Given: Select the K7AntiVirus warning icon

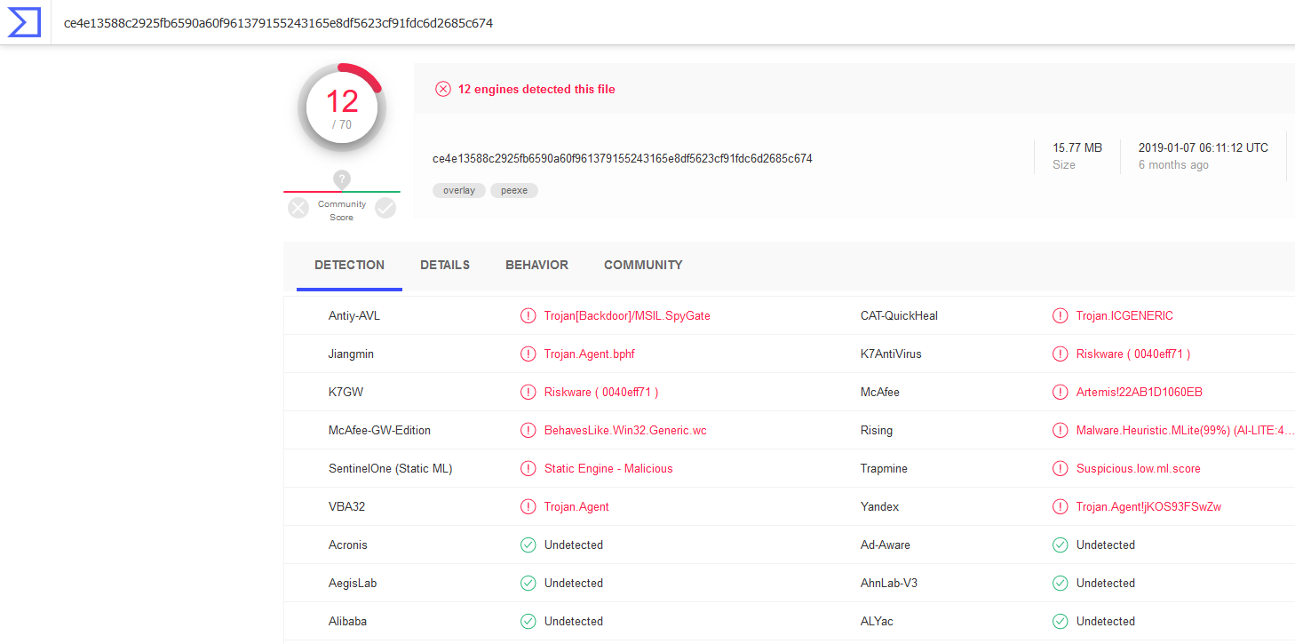Looking at the screenshot, I should [x=1060, y=354].
